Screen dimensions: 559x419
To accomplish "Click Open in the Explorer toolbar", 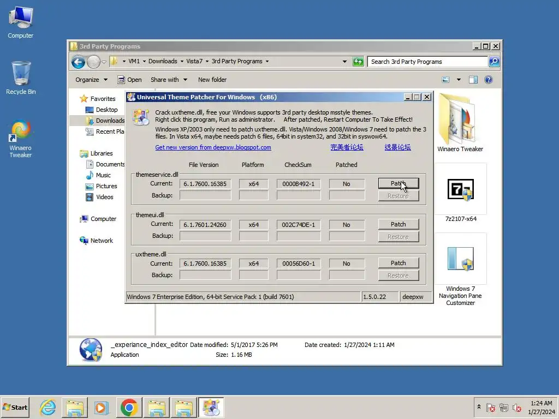I will (130, 80).
